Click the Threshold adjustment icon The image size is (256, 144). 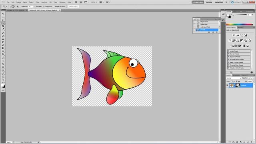240,46
